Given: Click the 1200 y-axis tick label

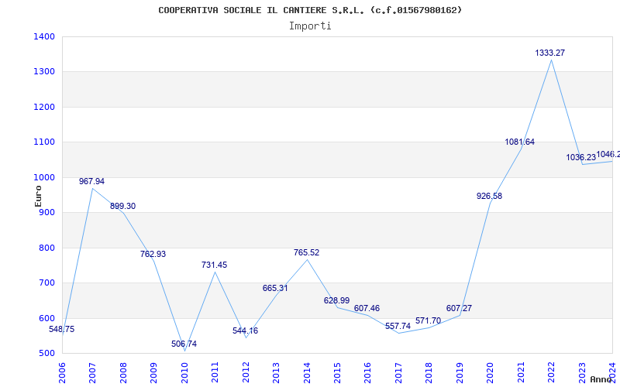Looking at the screenshot, I should 44,107.
